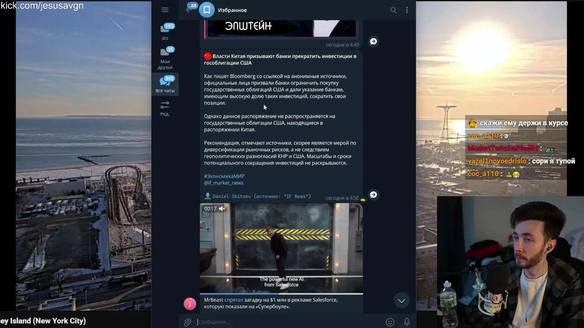The width and height of the screenshot is (584, 328).
Task: Click chat username vazel1novoedrislo
Action: coord(497,161)
